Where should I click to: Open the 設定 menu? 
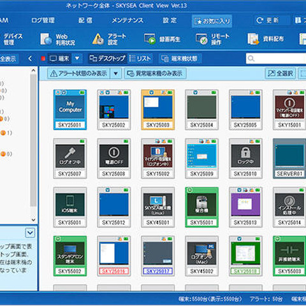pyautogui.click(x=170, y=20)
